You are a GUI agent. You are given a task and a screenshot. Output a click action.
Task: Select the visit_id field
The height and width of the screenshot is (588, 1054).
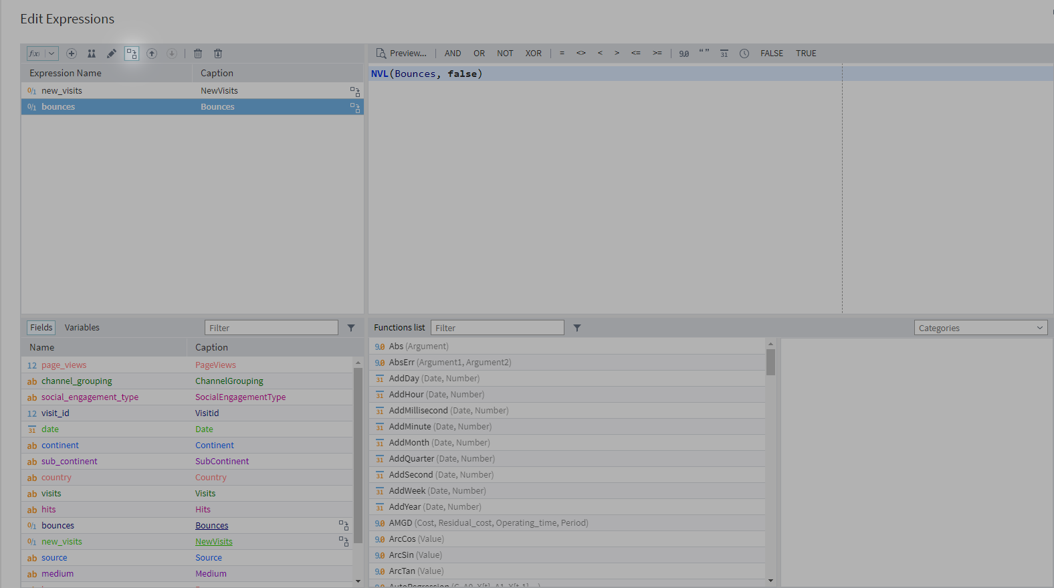187,413
